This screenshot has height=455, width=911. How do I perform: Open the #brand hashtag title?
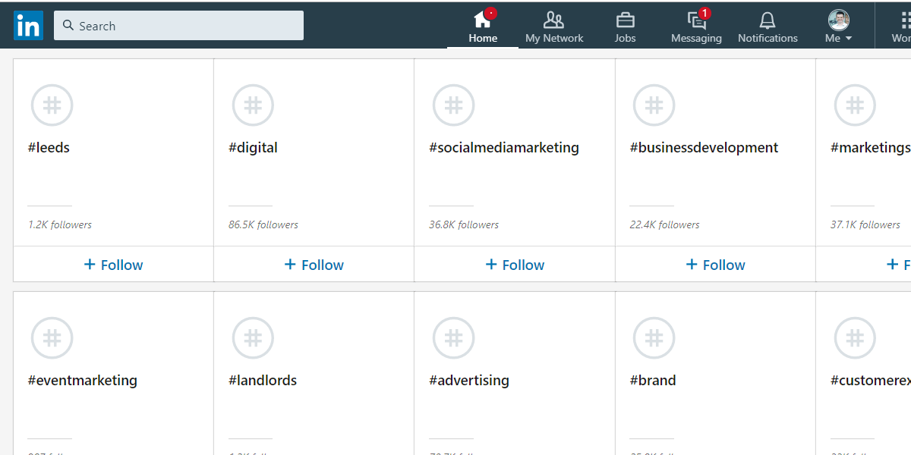(653, 381)
